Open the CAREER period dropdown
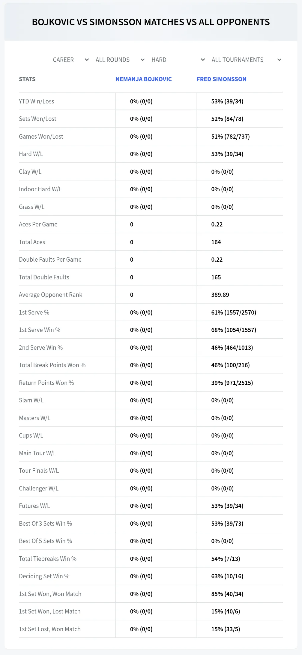The image size is (302, 655). 71,60
